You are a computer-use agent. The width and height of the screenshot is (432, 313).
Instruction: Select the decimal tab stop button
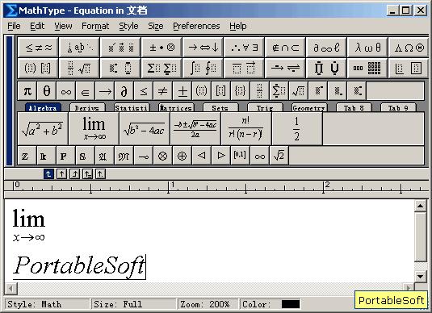pos(100,174)
